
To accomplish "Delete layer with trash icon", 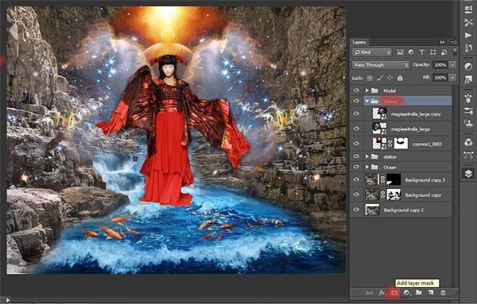I will click(x=443, y=292).
